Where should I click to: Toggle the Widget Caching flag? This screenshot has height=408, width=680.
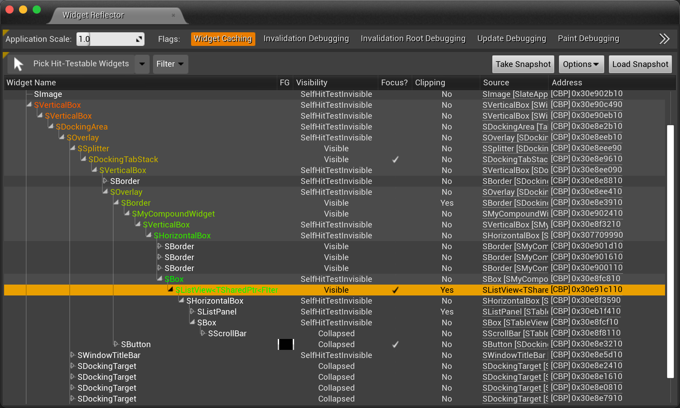tap(223, 39)
